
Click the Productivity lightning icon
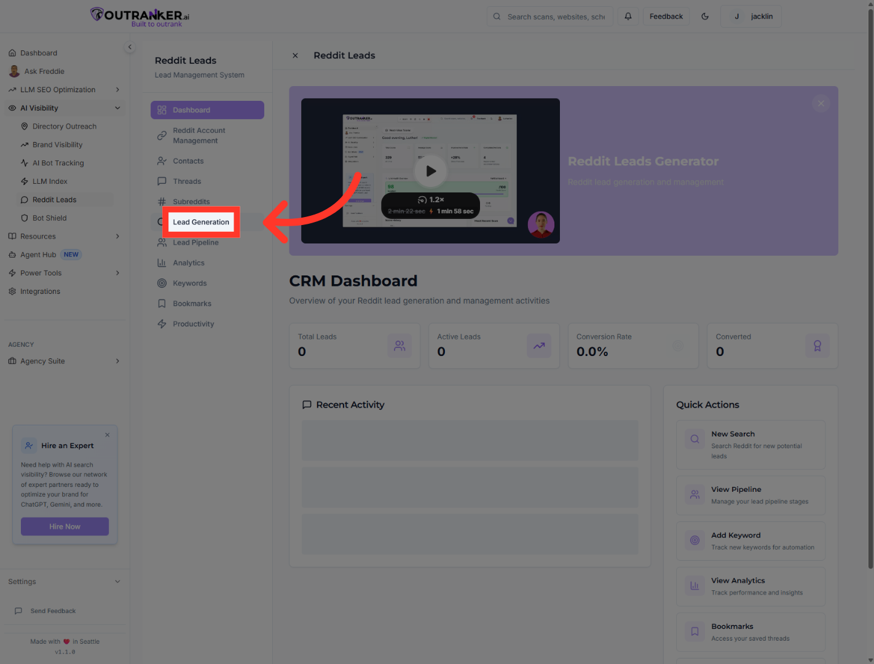pyautogui.click(x=162, y=323)
